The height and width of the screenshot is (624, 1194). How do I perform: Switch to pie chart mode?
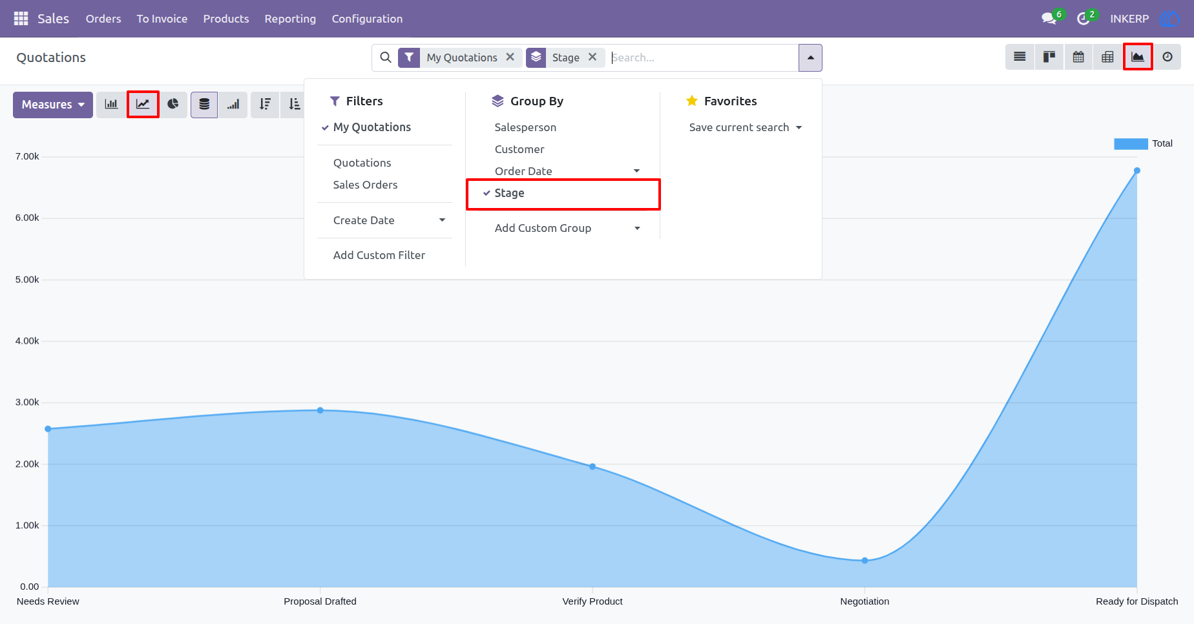[173, 105]
